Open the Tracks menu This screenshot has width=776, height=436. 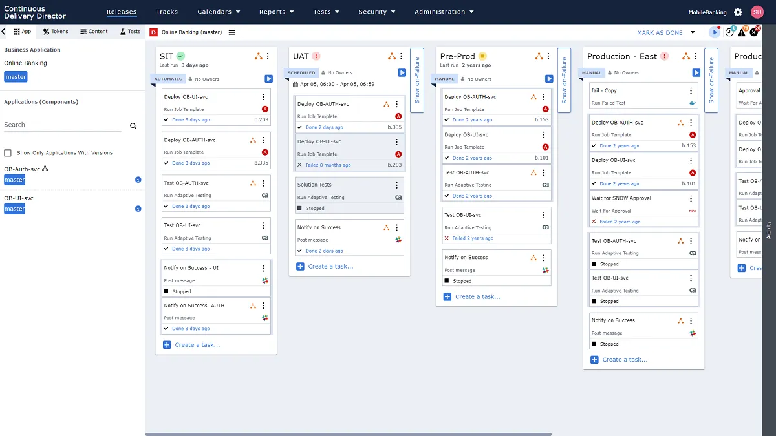tap(167, 12)
